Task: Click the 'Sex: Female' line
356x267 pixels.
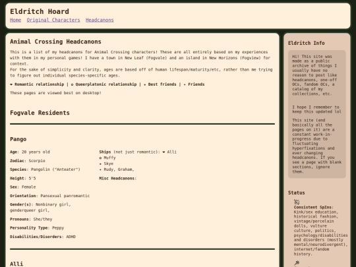Action: point(22,187)
